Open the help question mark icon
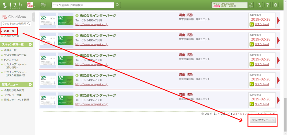 pos(267,5)
